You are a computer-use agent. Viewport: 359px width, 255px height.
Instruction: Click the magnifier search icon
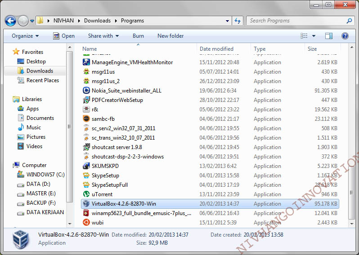coord(349,21)
